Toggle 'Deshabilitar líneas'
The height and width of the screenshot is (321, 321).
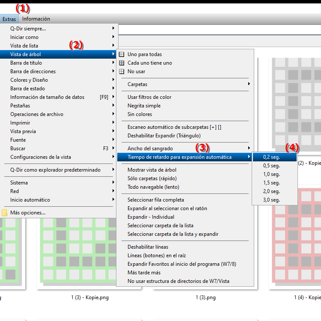(x=185, y=247)
